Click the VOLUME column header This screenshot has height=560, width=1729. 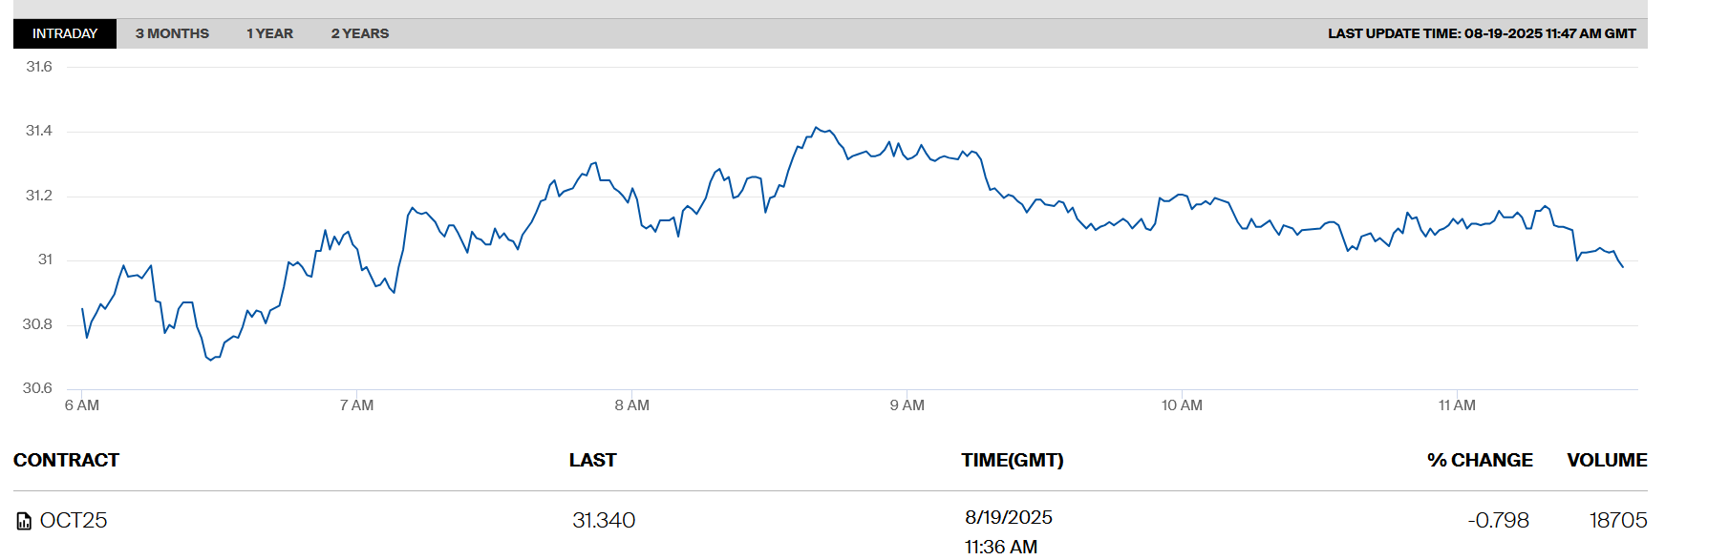(1607, 461)
